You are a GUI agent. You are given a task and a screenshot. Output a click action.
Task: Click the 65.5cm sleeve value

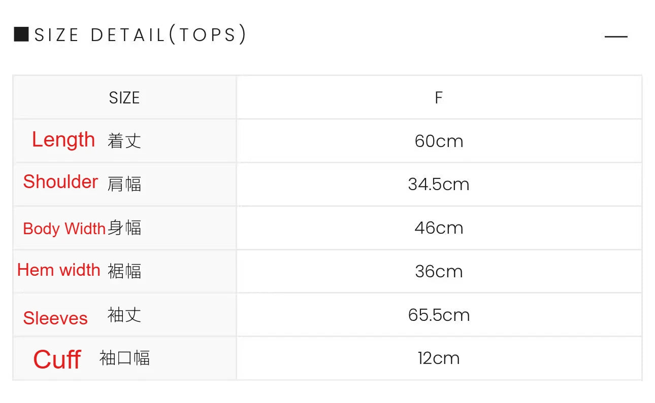point(439,315)
